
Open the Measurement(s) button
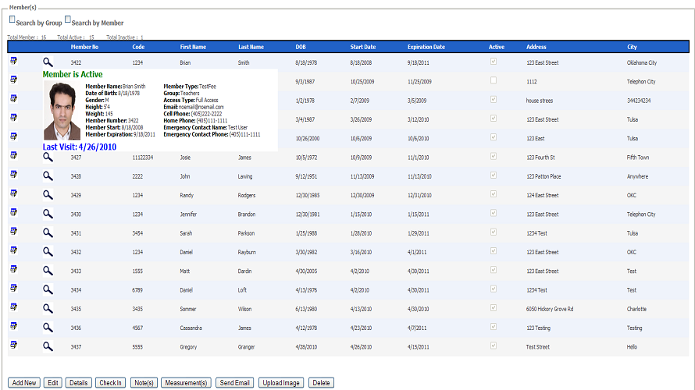(186, 383)
